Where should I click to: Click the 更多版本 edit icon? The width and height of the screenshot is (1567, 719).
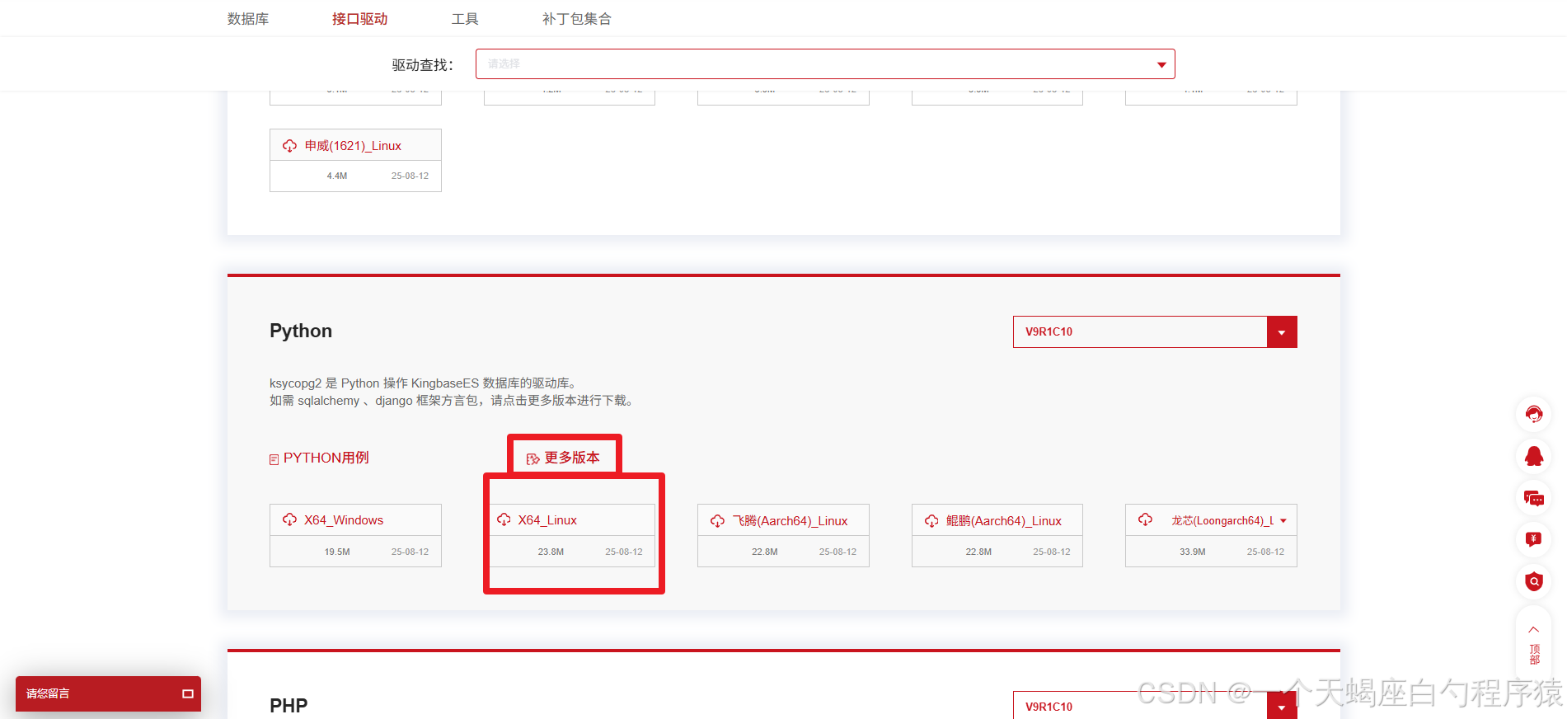pyautogui.click(x=532, y=458)
